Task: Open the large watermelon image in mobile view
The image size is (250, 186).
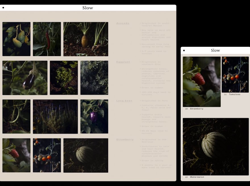Action: (216, 147)
